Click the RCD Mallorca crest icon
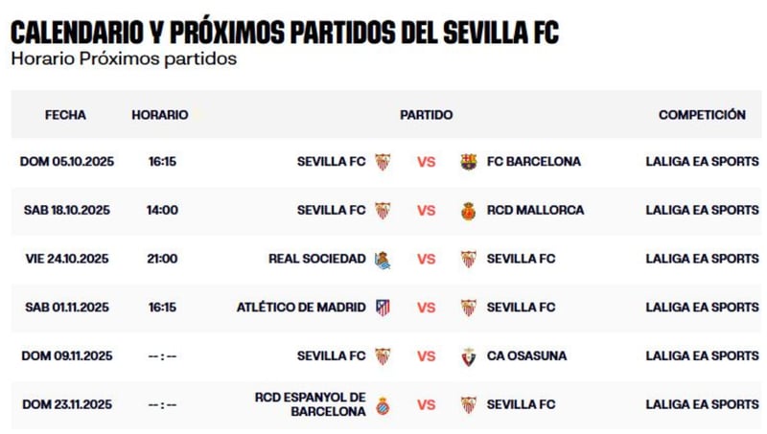767x434 pixels. coord(468,211)
